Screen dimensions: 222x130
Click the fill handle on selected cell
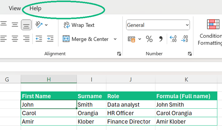coord(76,108)
